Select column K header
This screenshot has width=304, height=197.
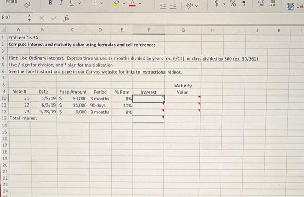(x=279, y=31)
